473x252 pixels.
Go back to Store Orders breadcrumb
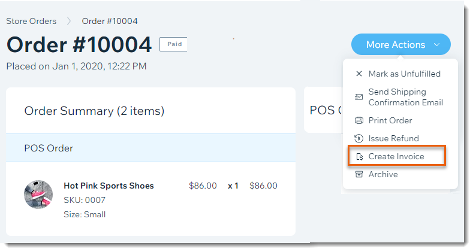(x=31, y=21)
